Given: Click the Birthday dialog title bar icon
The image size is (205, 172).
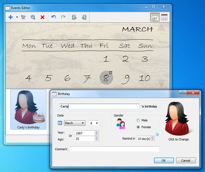Looking at the screenshot, I should [x=54, y=94].
